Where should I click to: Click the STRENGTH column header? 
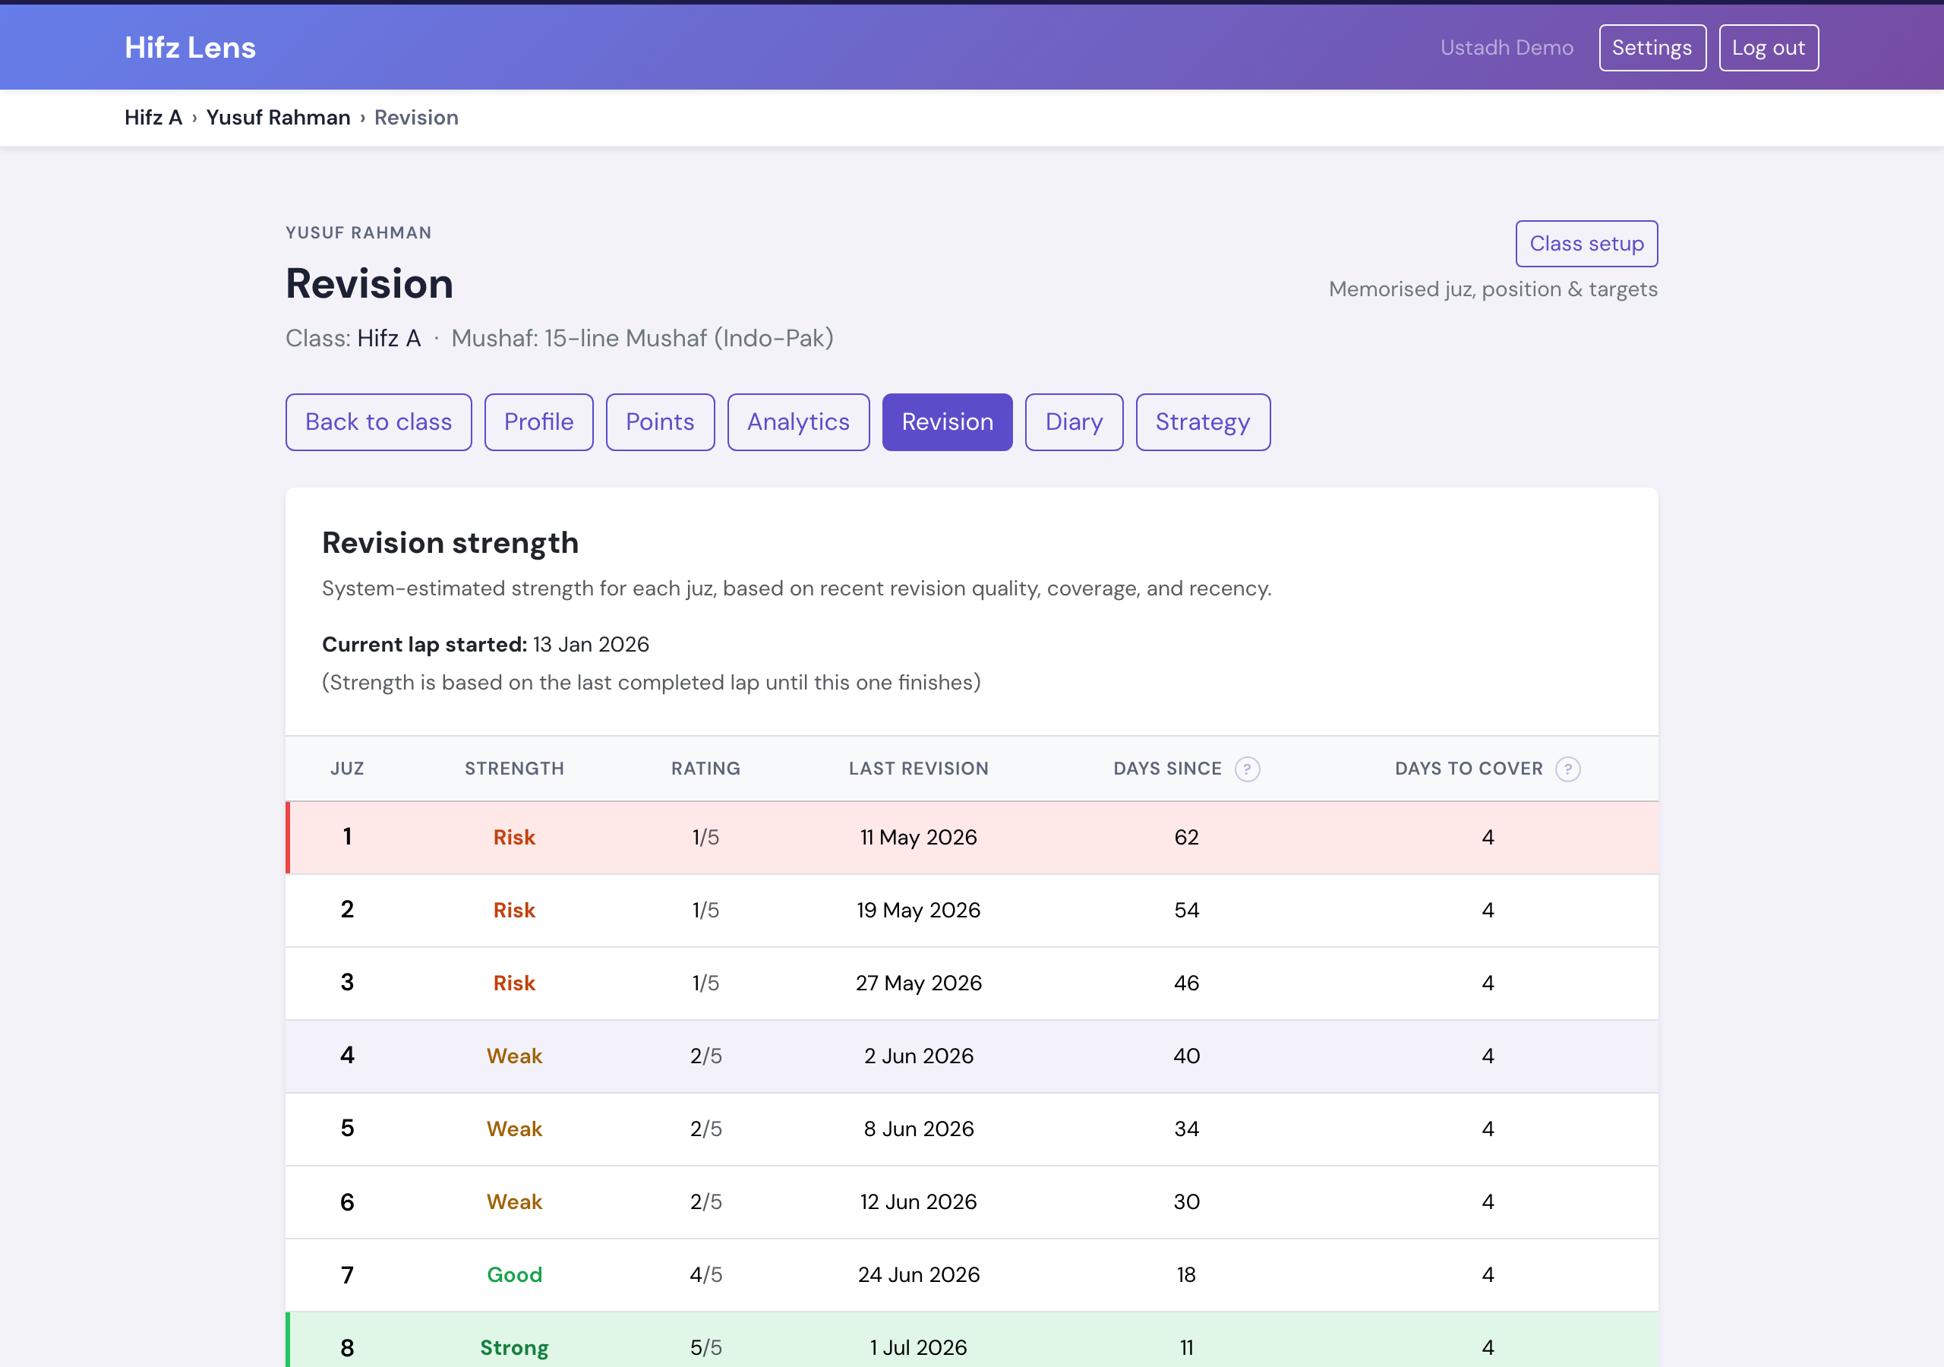(514, 769)
